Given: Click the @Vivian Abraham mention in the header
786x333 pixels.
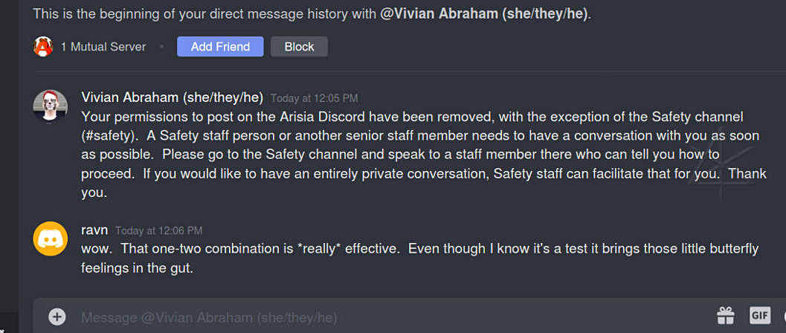Looking at the screenshot, I should tap(485, 14).
